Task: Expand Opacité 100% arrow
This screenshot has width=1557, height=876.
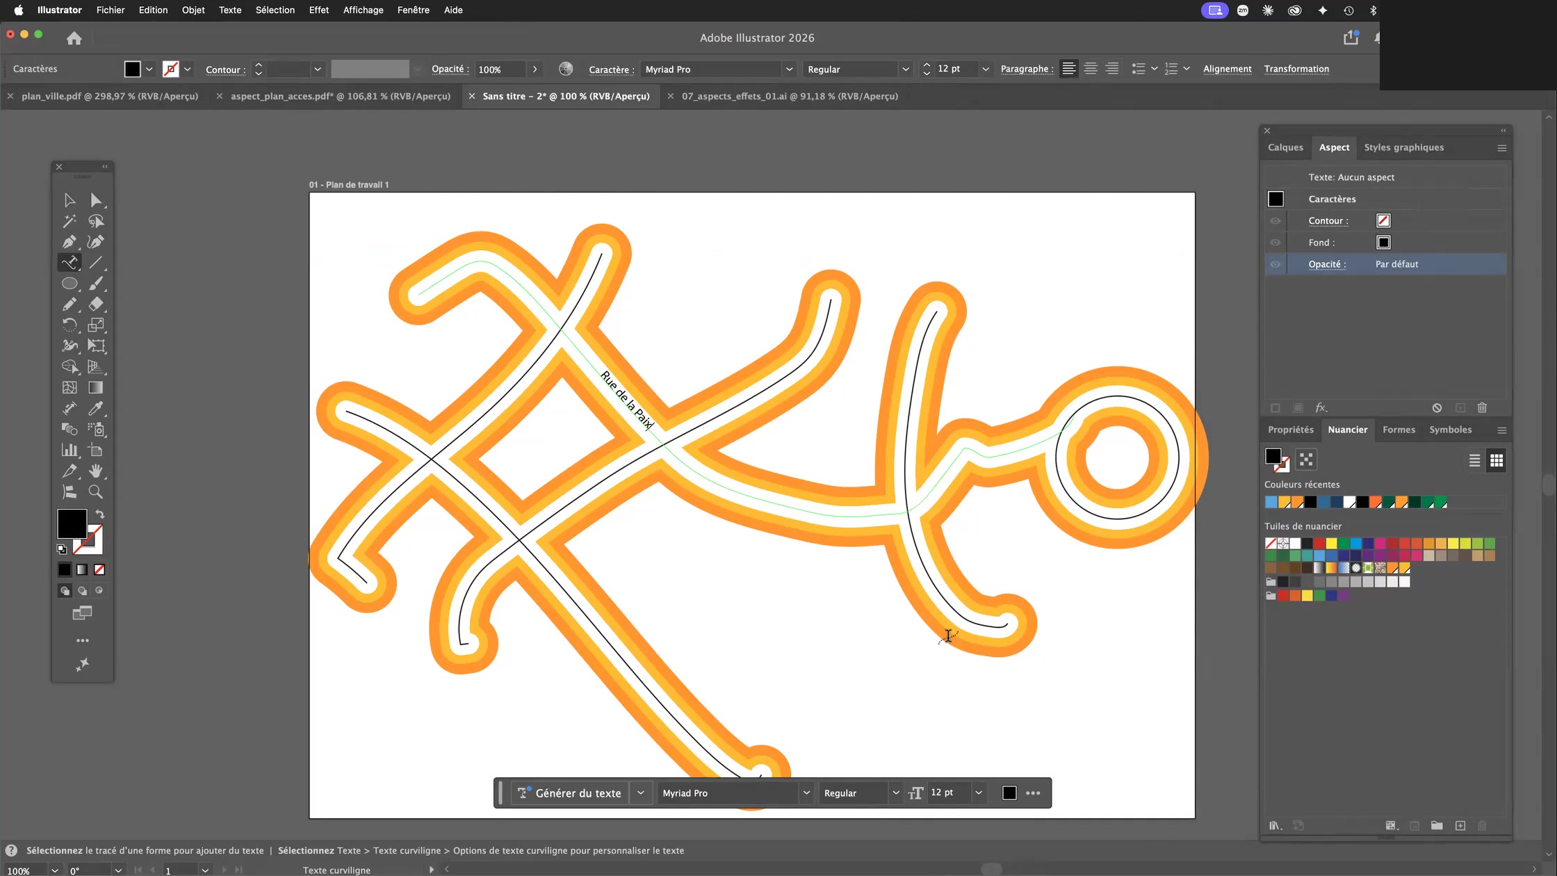Action: pyautogui.click(x=535, y=70)
